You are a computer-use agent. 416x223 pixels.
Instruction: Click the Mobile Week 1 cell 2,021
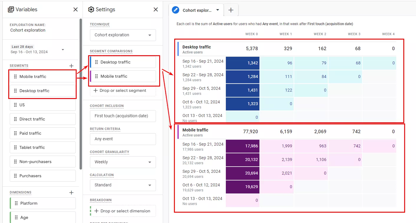(x=277, y=173)
